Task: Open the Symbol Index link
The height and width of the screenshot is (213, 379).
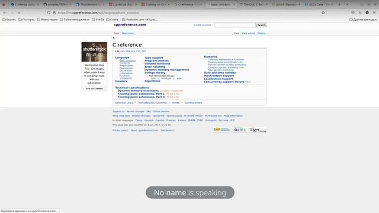Action: 193,102
